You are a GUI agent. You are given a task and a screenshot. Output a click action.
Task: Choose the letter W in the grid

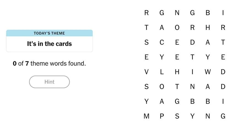(208, 72)
